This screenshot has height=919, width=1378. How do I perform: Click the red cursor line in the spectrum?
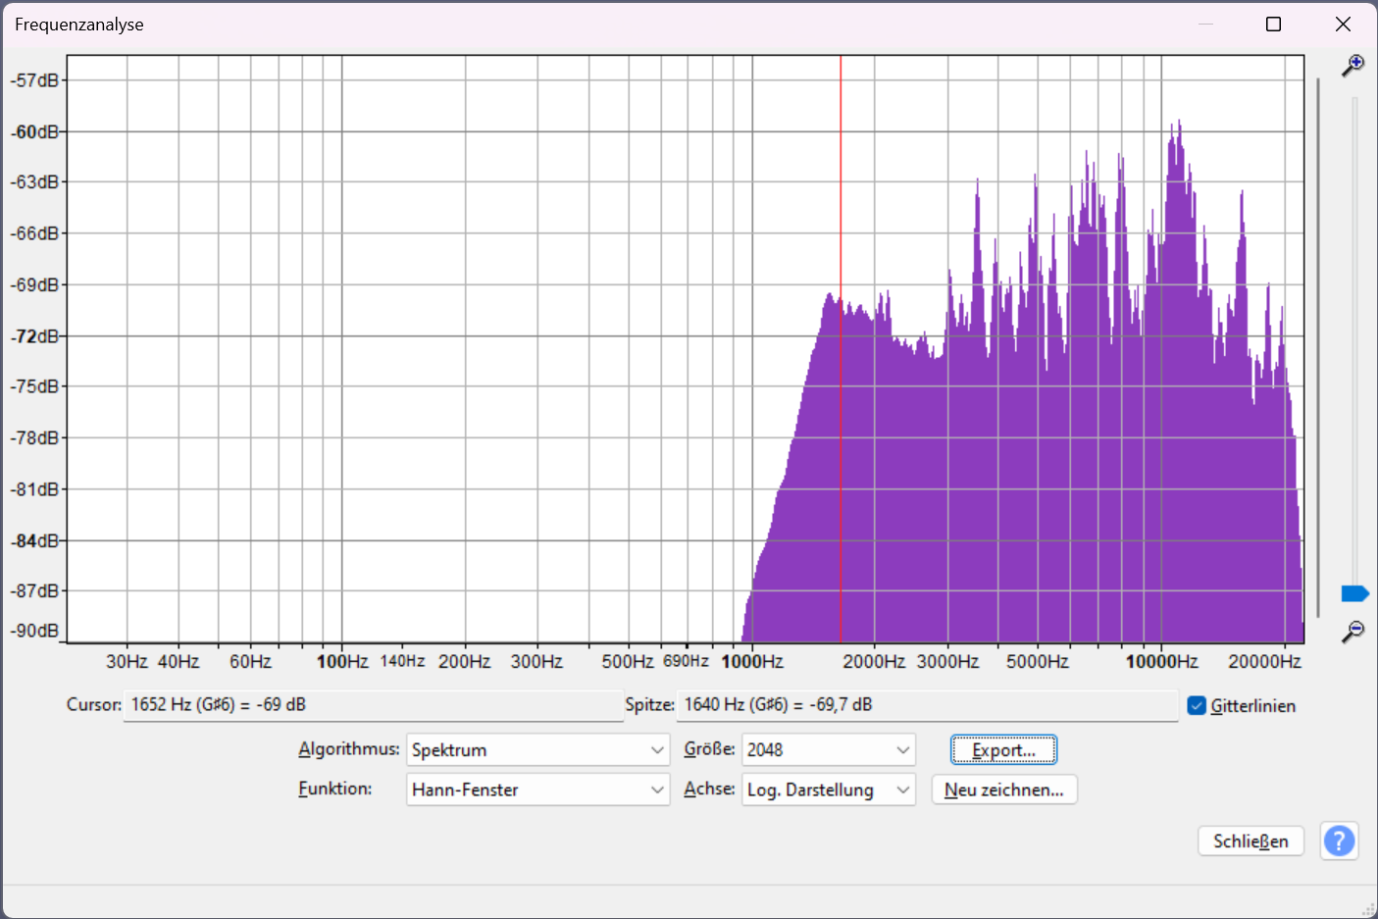(x=841, y=348)
